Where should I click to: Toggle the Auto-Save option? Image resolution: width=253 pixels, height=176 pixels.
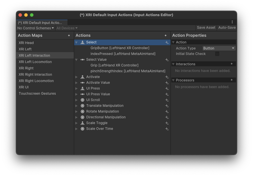pos(227,28)
